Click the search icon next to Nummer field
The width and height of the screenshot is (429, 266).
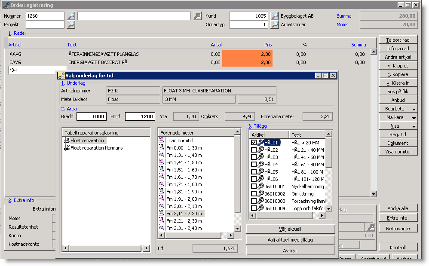pos(71,16)
